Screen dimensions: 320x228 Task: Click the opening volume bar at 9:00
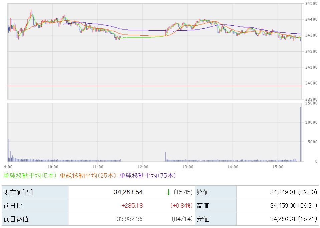coord(8,150)
